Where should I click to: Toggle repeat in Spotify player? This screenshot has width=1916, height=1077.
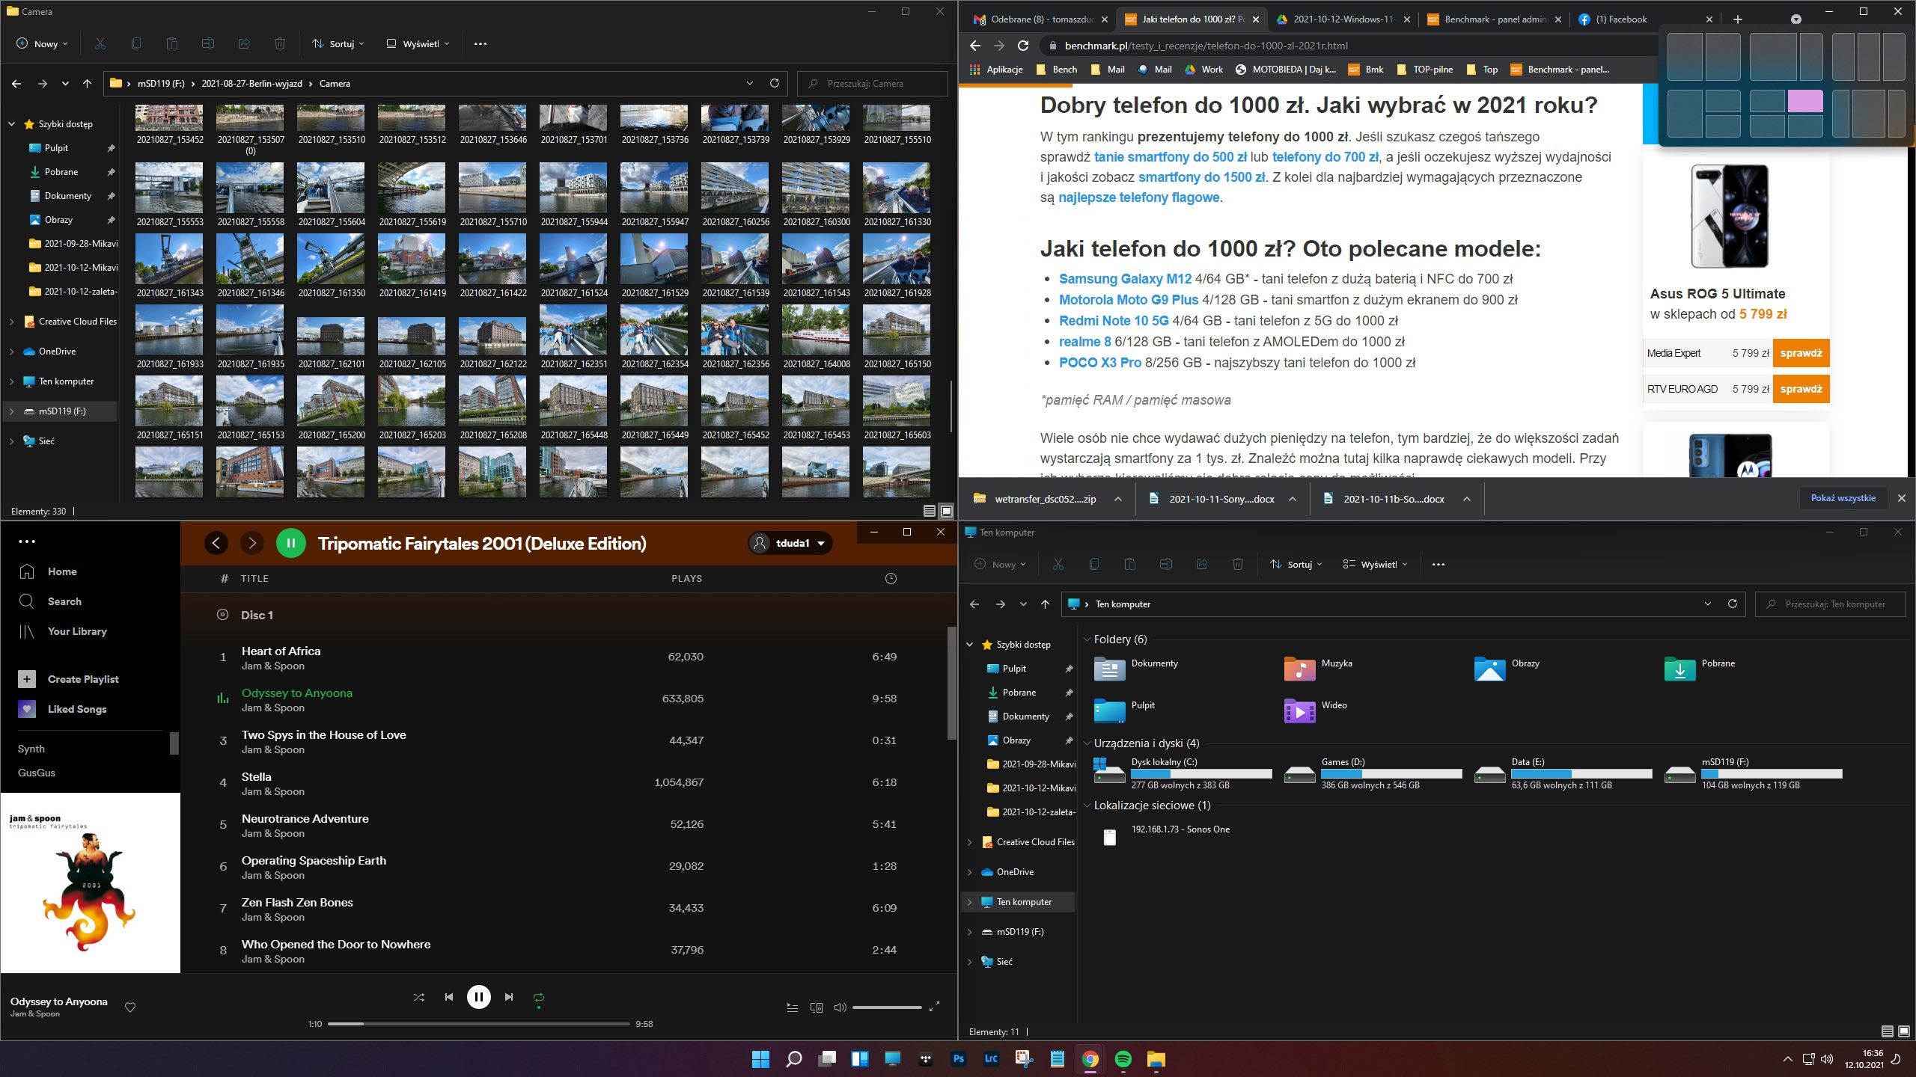(539, 996)
